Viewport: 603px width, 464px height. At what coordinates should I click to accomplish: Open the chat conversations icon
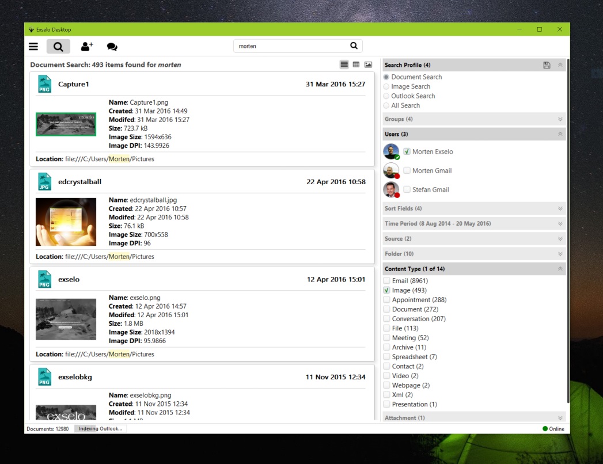pyautogui.click(x=112, y=47)
